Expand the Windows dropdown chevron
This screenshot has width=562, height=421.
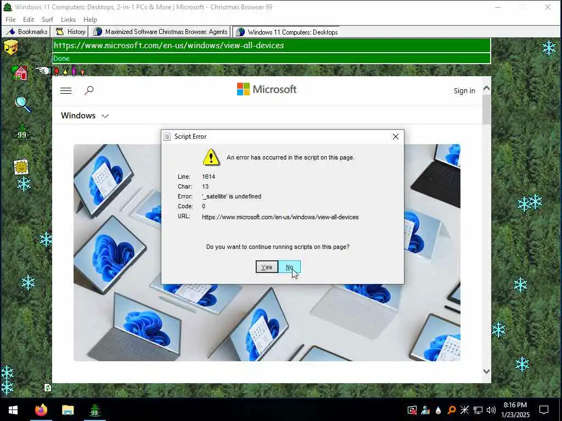pos(105,116)
